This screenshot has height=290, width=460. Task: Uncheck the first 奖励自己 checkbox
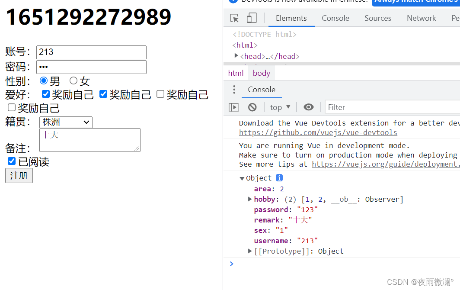click(45, 94)
